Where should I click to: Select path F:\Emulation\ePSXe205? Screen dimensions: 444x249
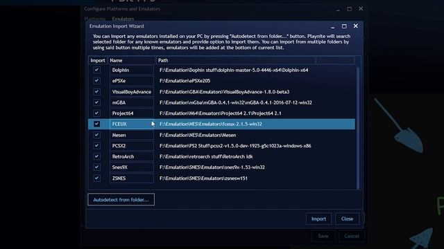point(185,81)
